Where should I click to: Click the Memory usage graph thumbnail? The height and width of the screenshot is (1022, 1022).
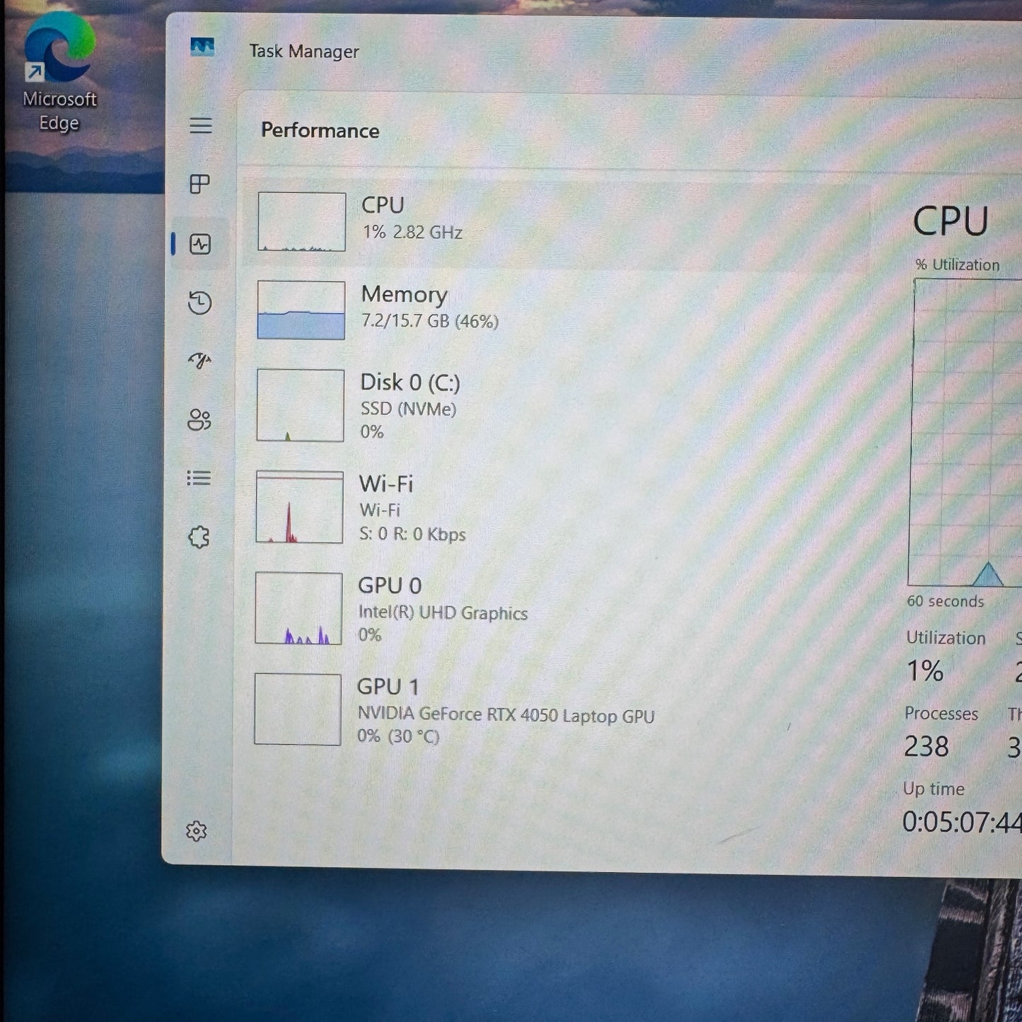click(301, 310)
